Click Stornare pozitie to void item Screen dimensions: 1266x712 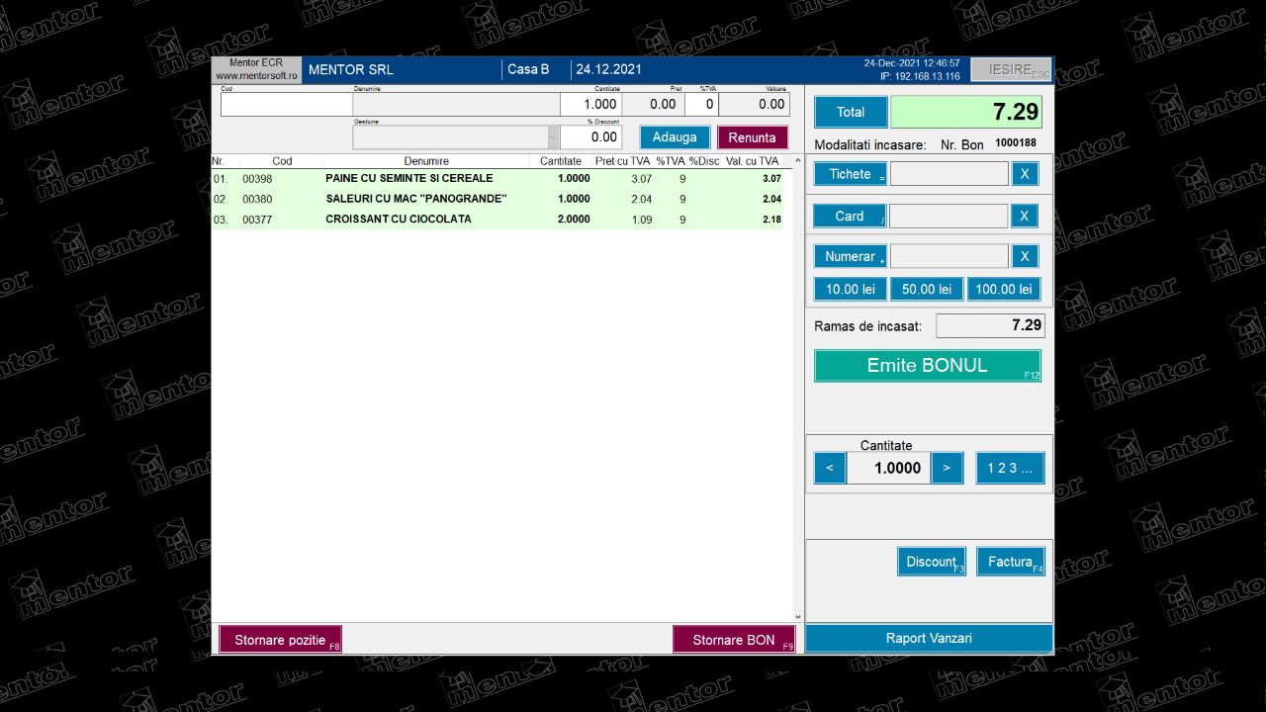click(281, 640)
